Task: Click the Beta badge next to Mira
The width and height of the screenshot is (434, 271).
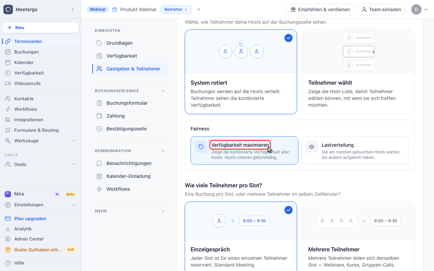Action: 70,194
